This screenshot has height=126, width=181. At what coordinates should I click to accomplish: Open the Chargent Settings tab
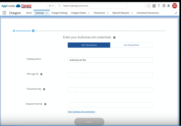[59, 13]
